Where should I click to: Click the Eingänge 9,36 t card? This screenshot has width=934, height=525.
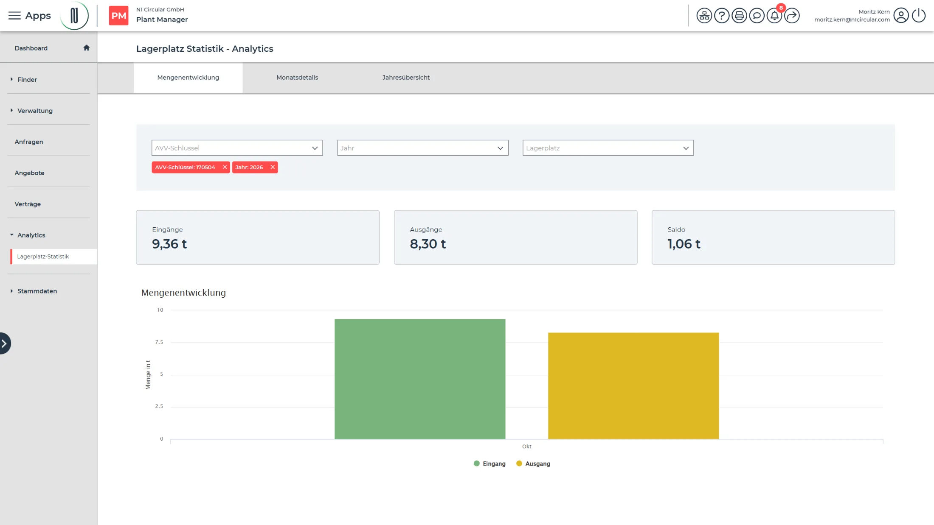coord(258,237)
